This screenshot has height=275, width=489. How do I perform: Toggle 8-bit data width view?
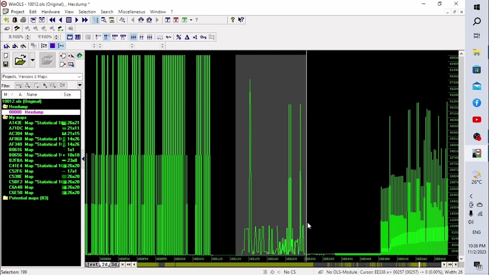[98, 37]
